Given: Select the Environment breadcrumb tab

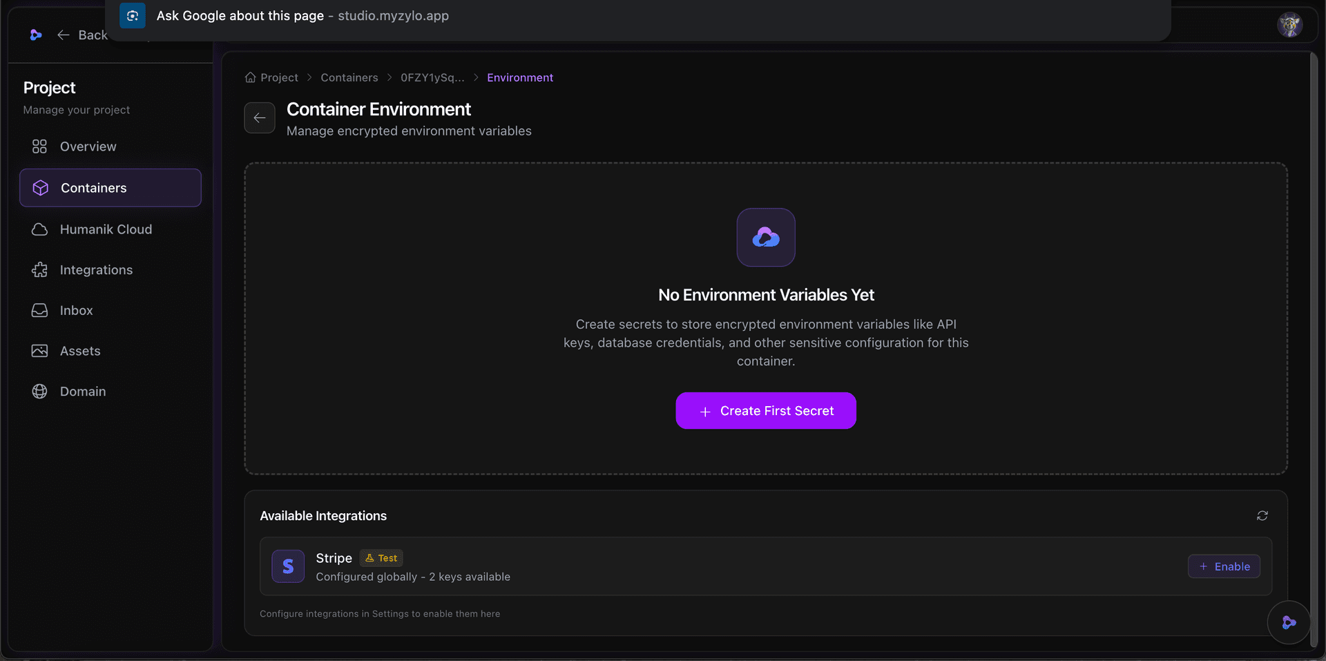Looking at the screenshot, I should pos(519,77).
